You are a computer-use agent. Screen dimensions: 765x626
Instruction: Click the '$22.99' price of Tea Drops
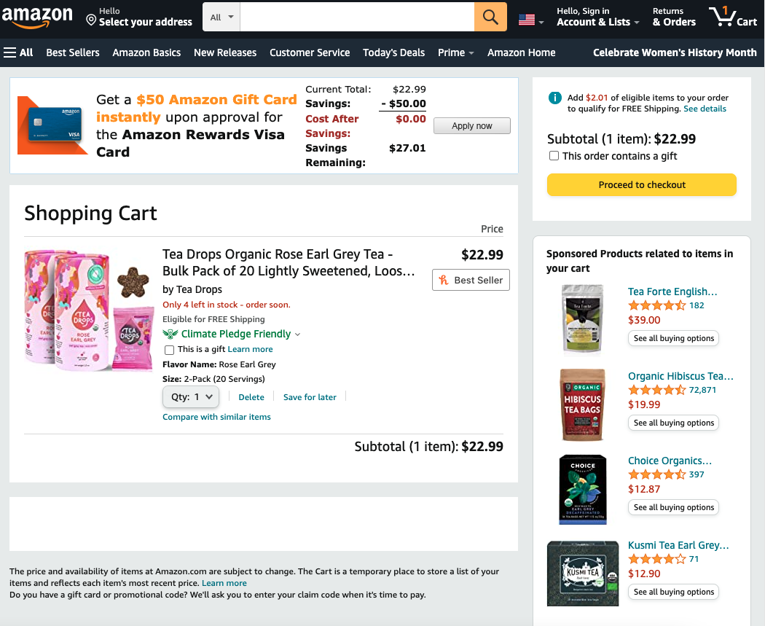pyautogui.click(x=482, y=254)
